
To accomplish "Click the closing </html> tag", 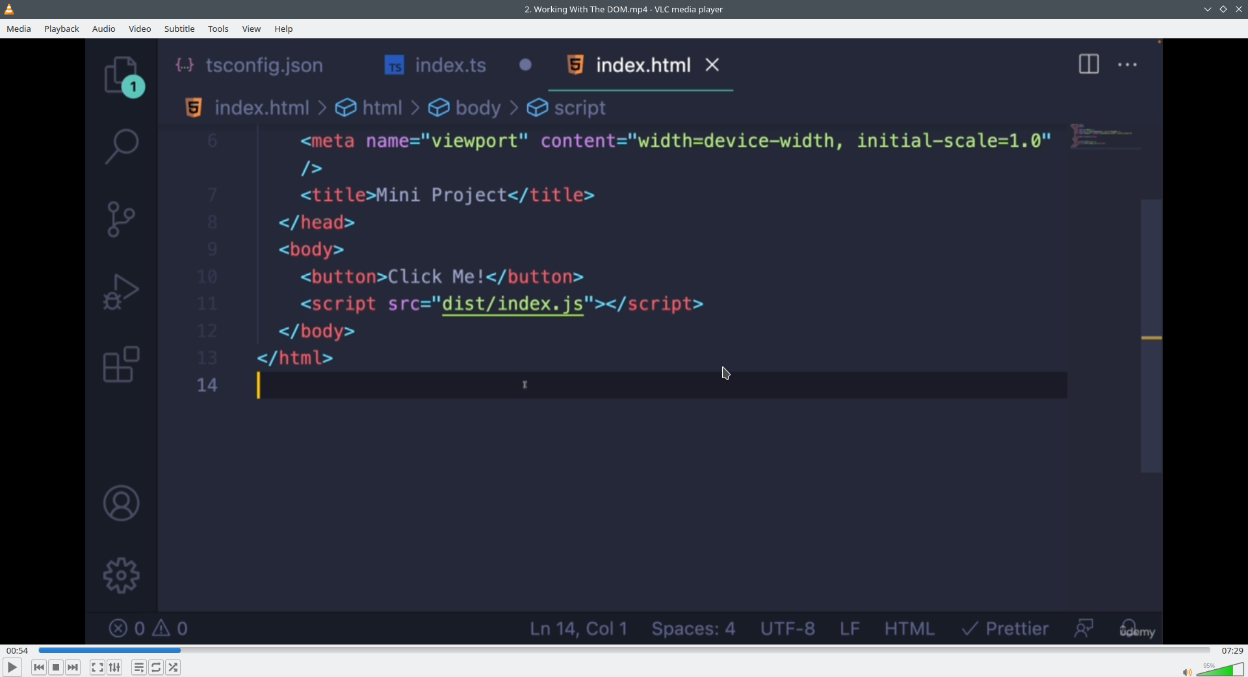I will pos(295,358).
